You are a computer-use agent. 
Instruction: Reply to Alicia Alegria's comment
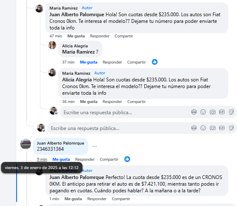click(x=112, y=62)
